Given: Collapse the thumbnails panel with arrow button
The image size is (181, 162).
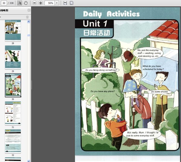Looking at the screenshot, I should pyautogui.click(x=29, y=10).
